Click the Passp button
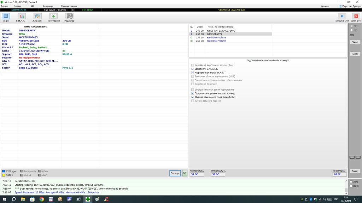Screen dimensions: 362x203 (x=355, y=171)
